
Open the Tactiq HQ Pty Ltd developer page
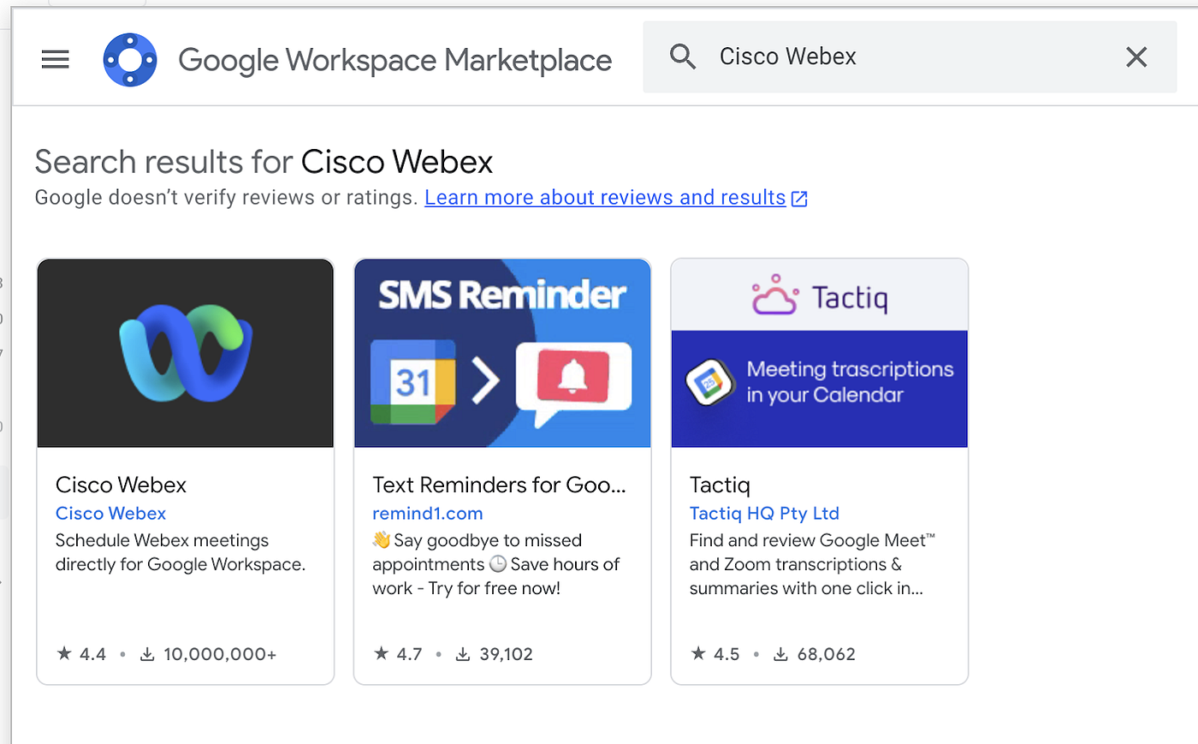764,513
